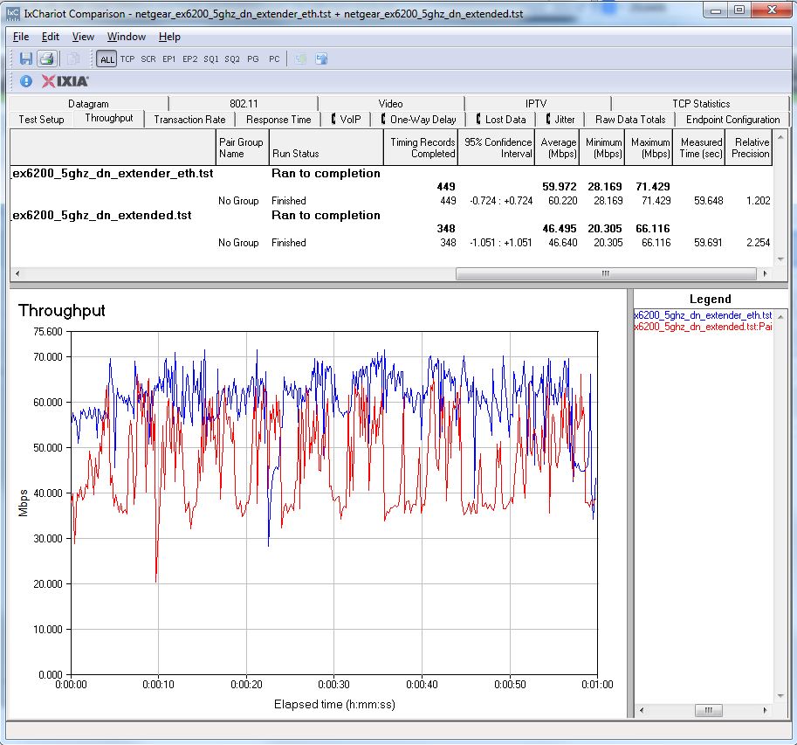The image size is (797, 745).
Task: Click the results table left scroll arrow
Action: coord(17,273)
